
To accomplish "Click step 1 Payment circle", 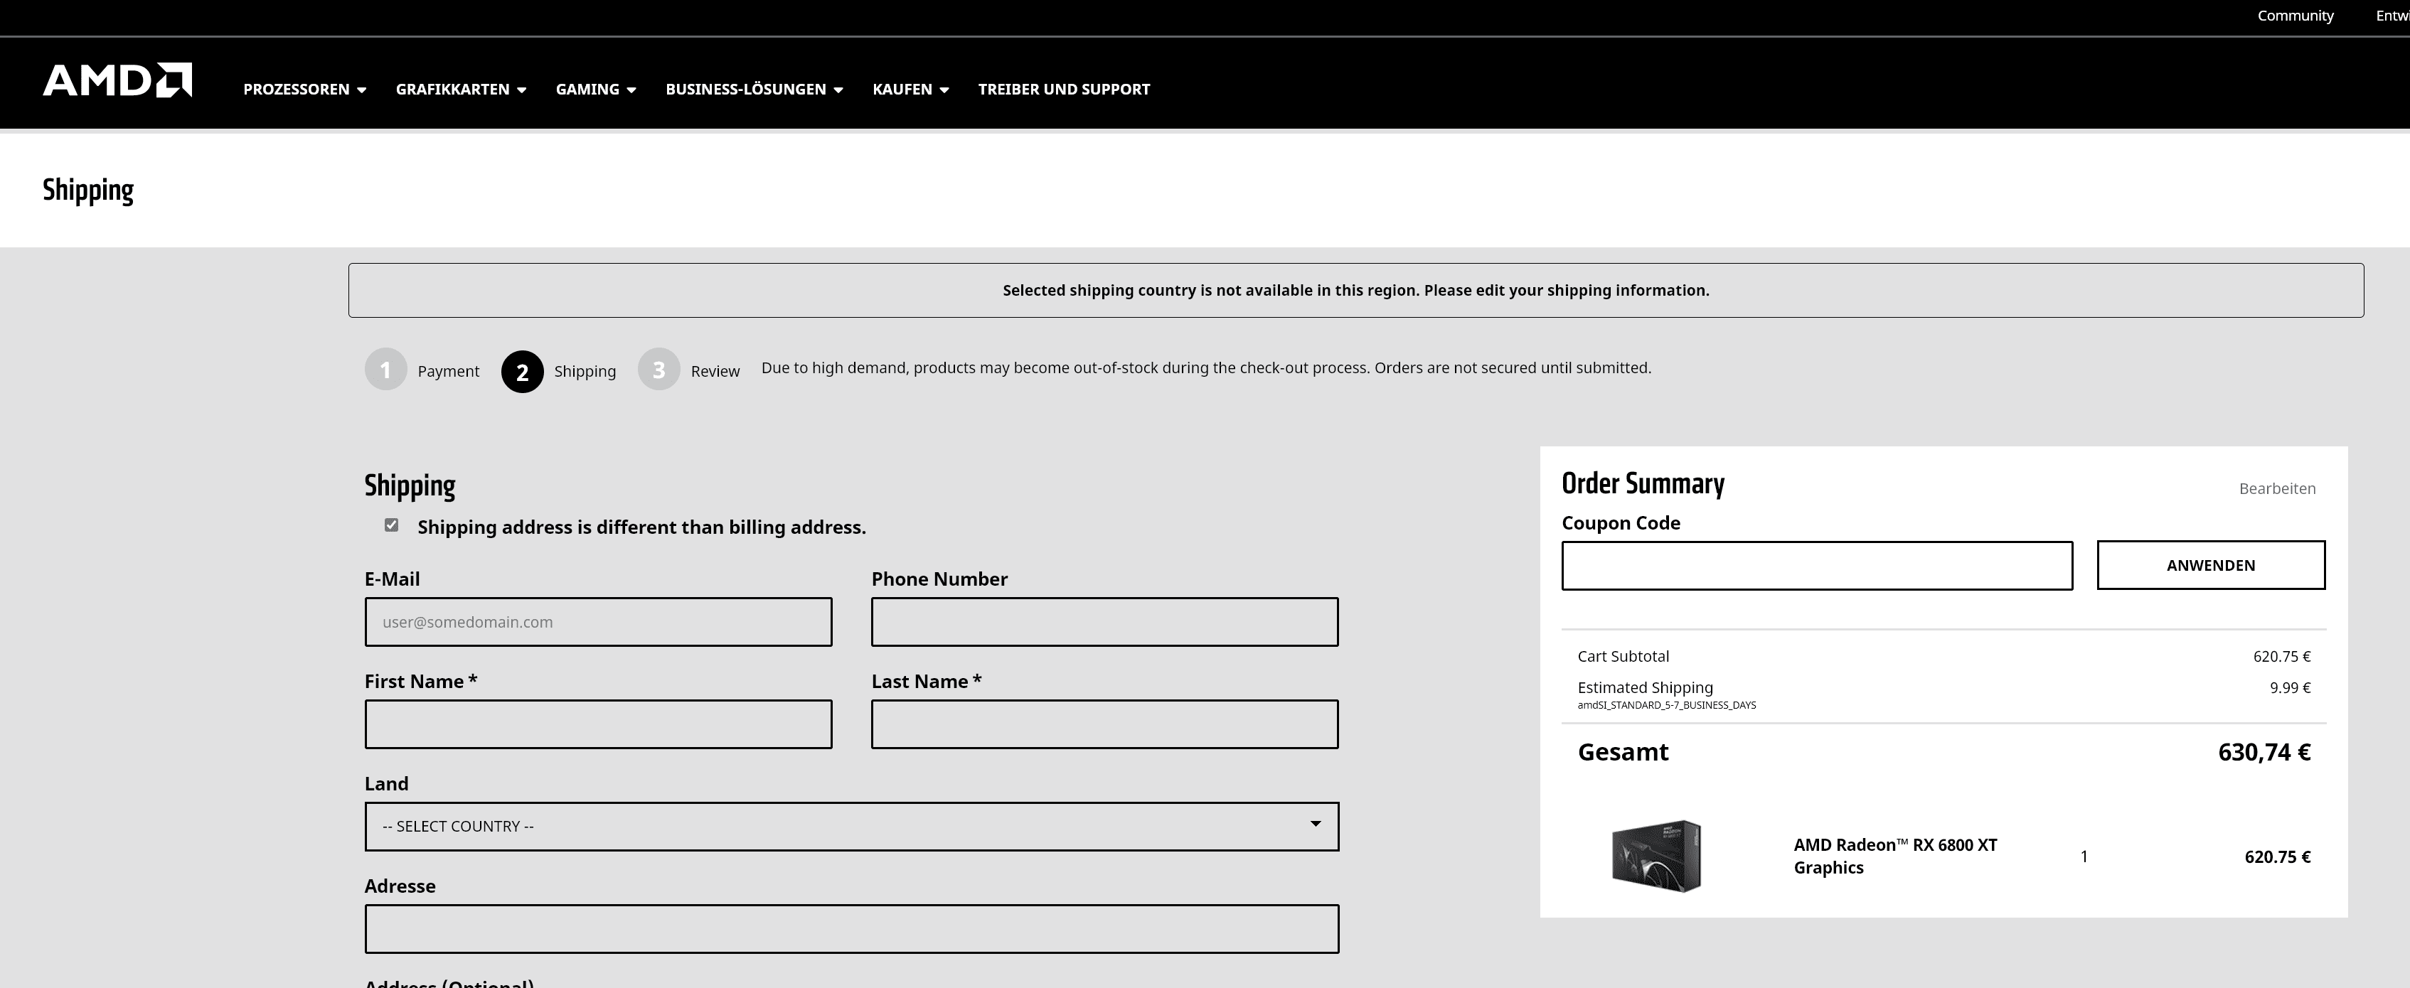I will pyautogui.click(x=385, y=370).
